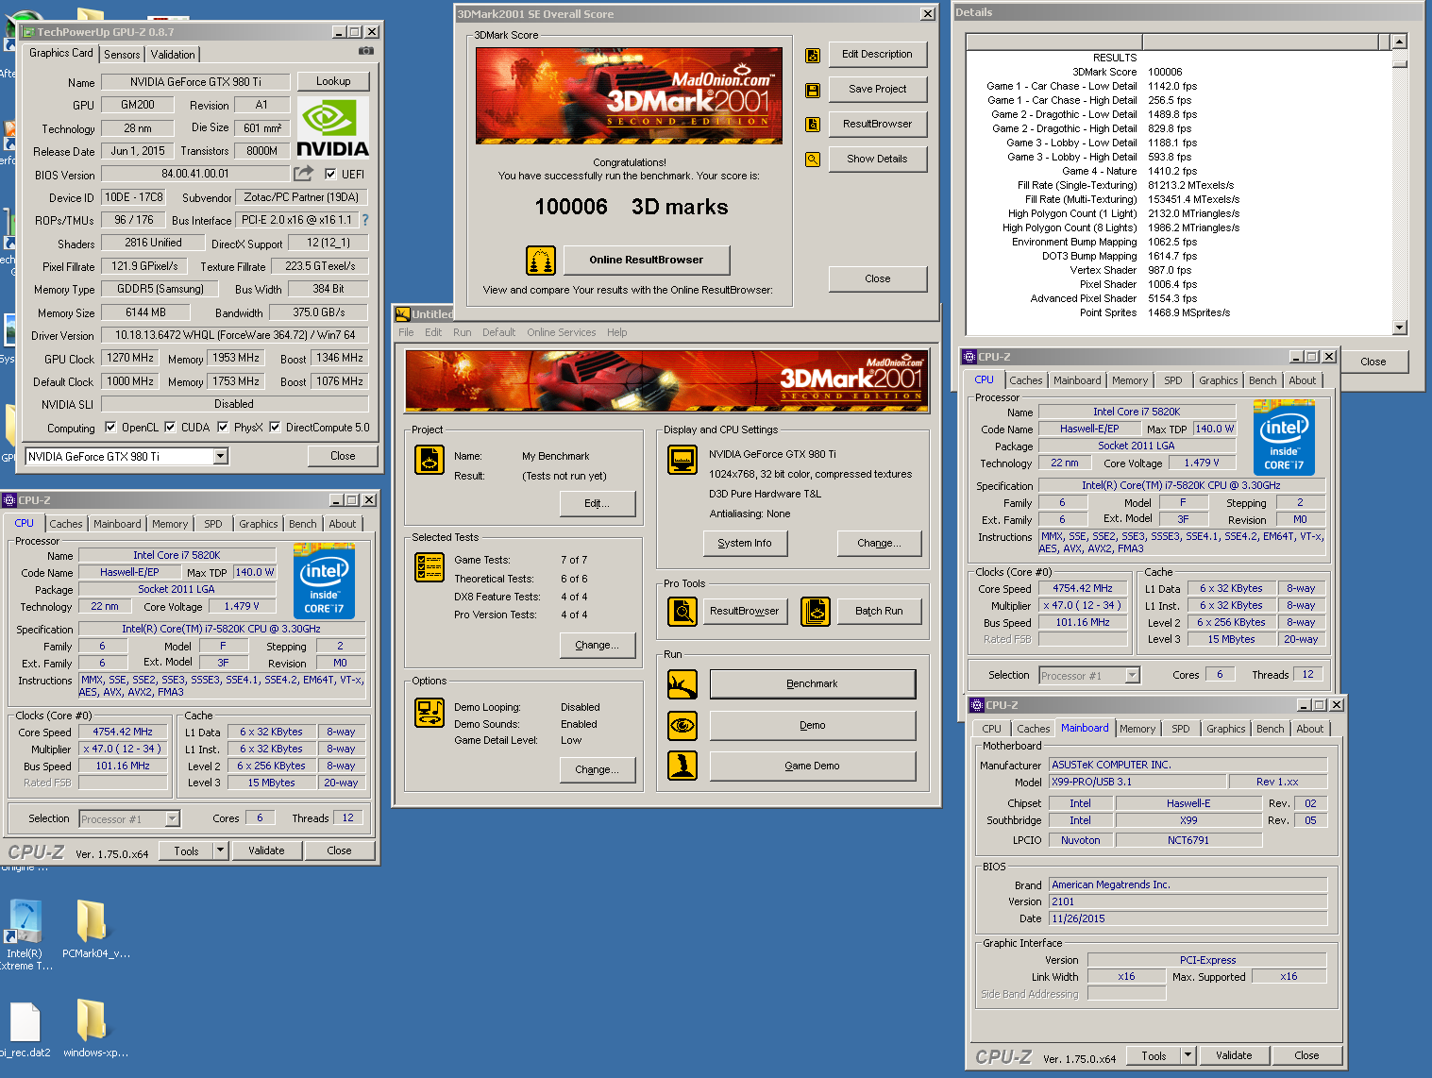Click the 3DMark2001 banner in score dialog
This screenshot has height=1078, width=1432.
630,95
